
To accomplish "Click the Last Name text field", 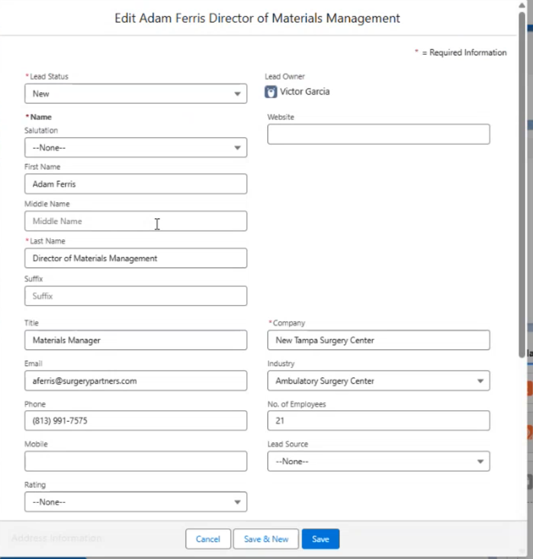I will [136, 258].
